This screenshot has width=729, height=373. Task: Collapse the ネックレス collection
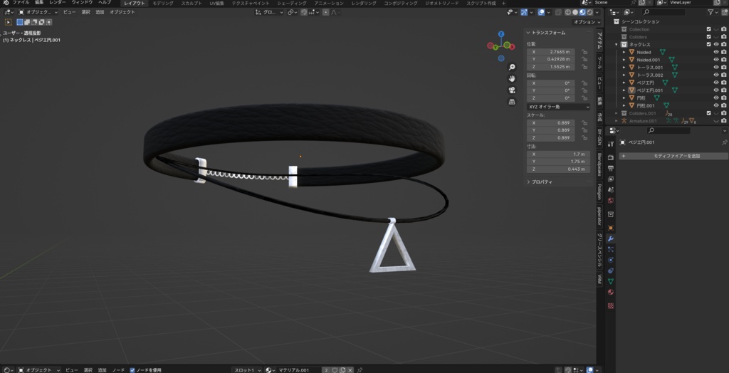point(617,44)
